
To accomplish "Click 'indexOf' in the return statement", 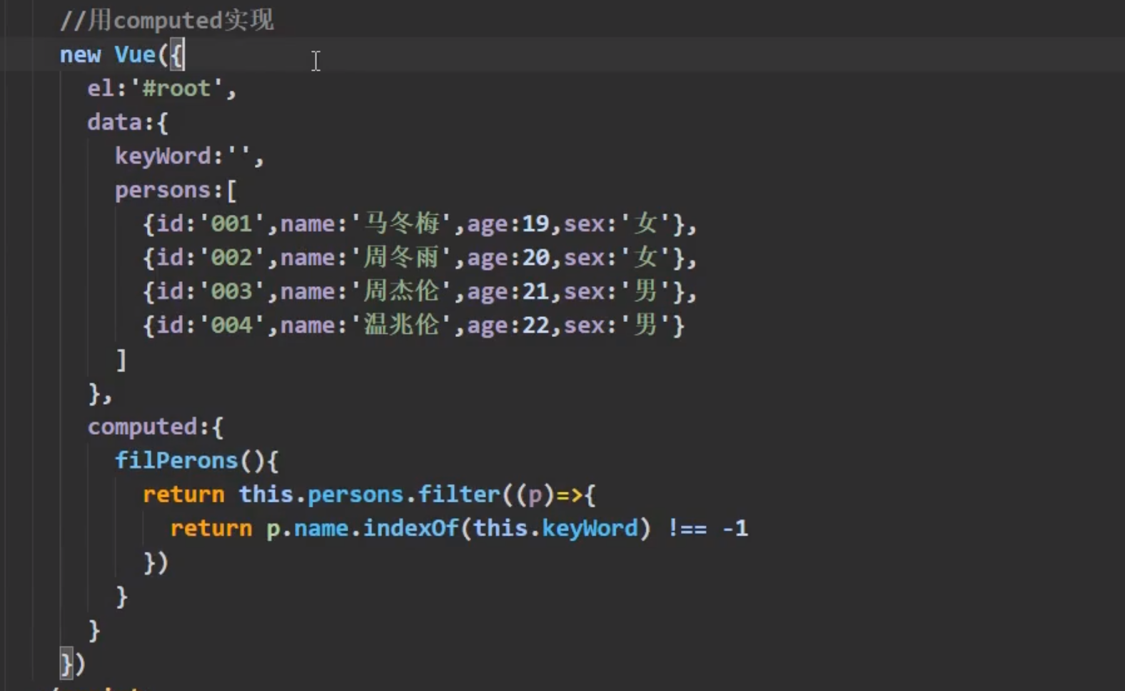I will [x=410, y=528].
